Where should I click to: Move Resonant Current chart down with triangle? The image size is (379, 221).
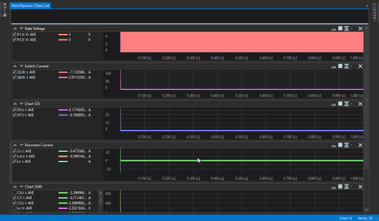[21, 145]
